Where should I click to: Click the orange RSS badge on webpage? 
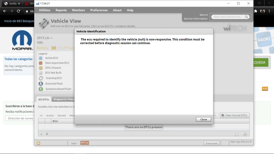click(265, 89)
